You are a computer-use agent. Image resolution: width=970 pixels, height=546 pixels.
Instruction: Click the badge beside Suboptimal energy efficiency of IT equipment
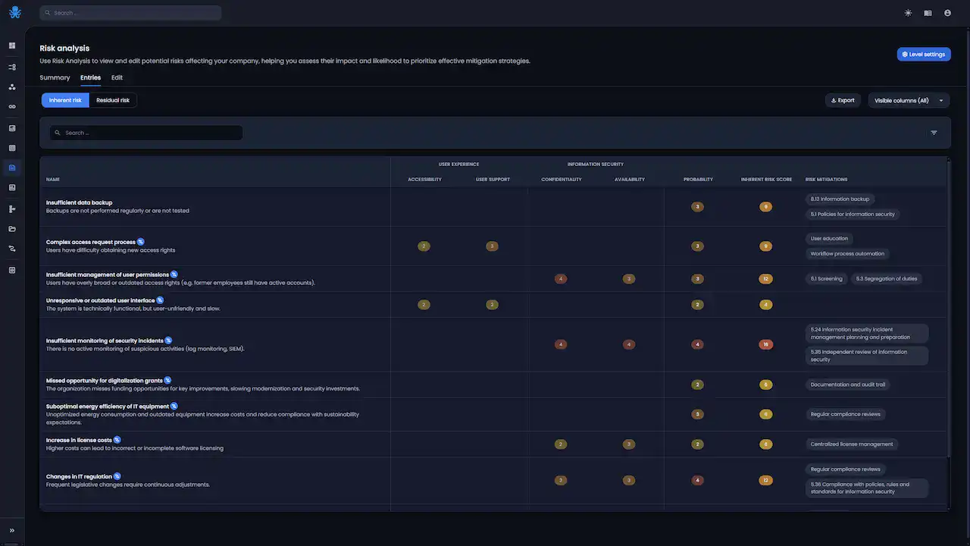coord(174,406)
